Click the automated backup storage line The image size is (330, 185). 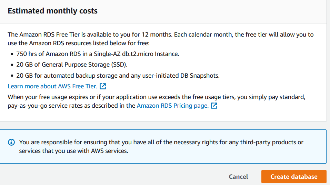coord(118,75)
